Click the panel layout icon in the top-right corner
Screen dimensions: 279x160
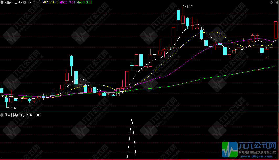276,2
